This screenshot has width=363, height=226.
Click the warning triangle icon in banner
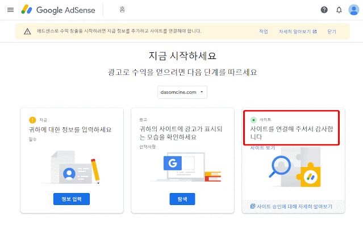tap(27, 31)
